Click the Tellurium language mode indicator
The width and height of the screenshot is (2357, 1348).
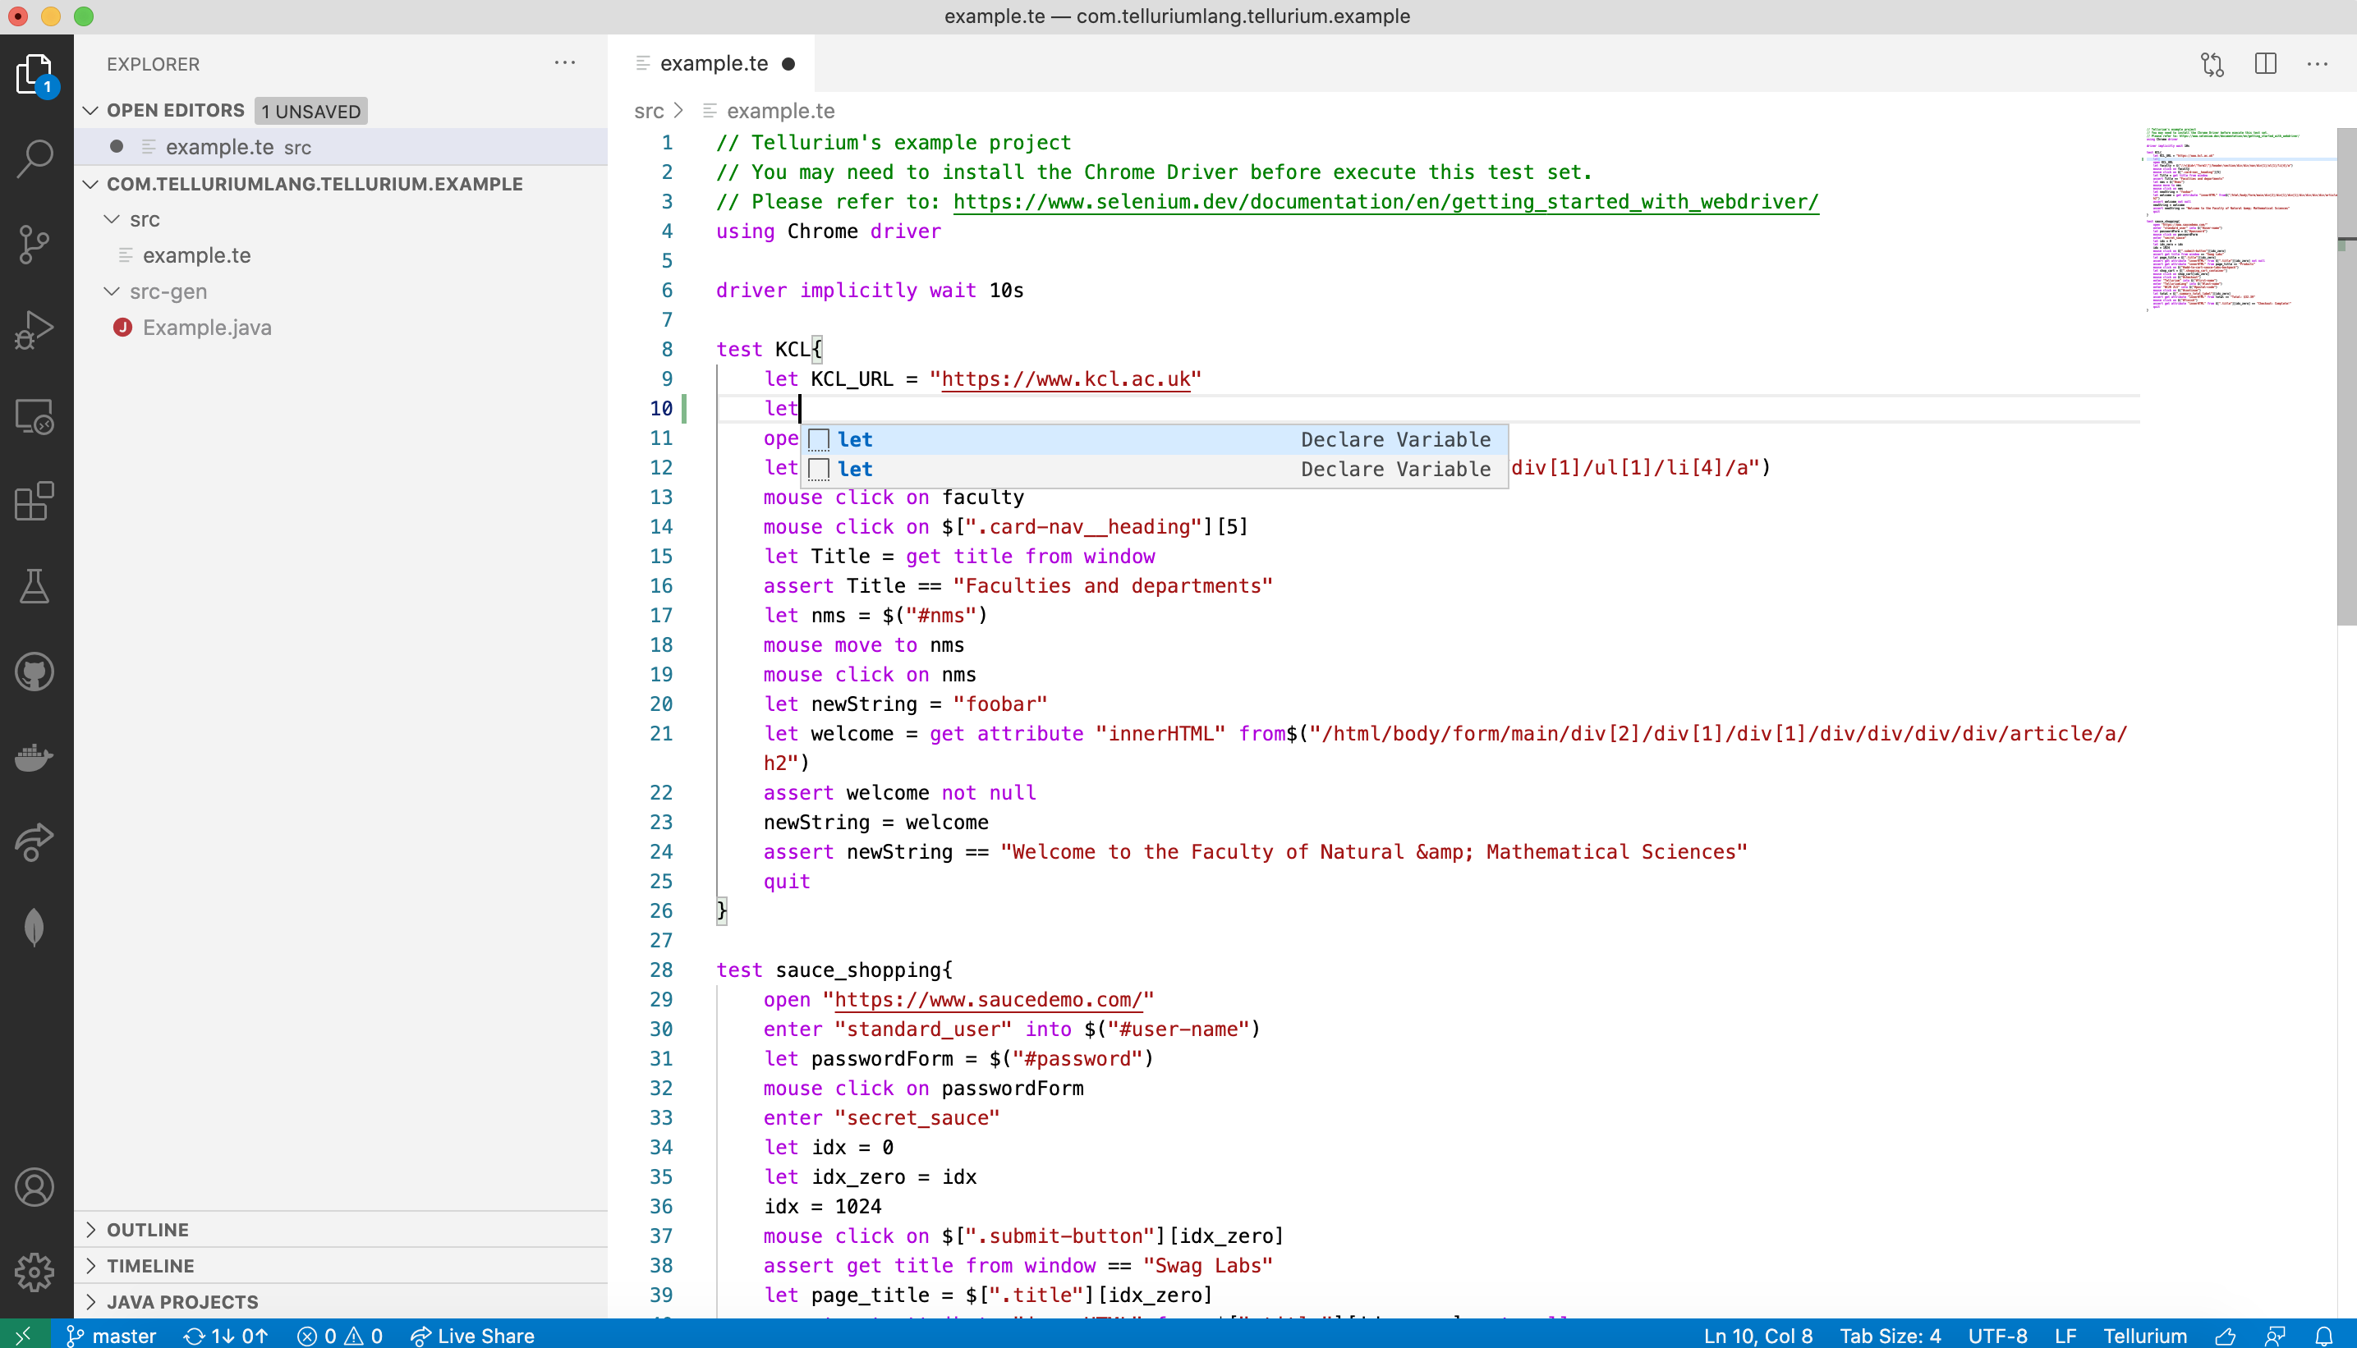2144,1335
